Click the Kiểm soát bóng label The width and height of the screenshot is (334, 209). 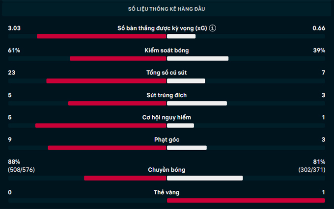pos(167,51)
